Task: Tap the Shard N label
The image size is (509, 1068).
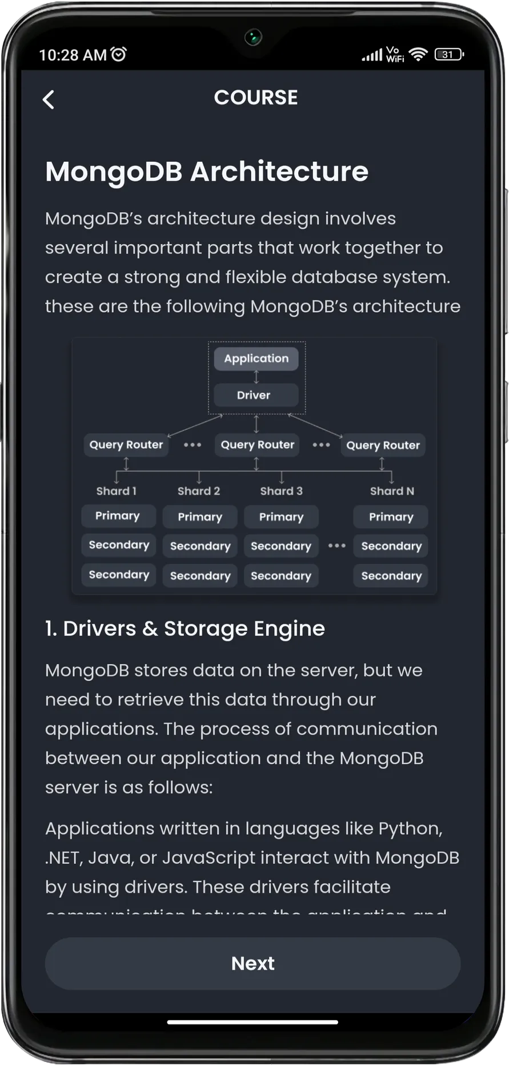Action: pos(392,491)
